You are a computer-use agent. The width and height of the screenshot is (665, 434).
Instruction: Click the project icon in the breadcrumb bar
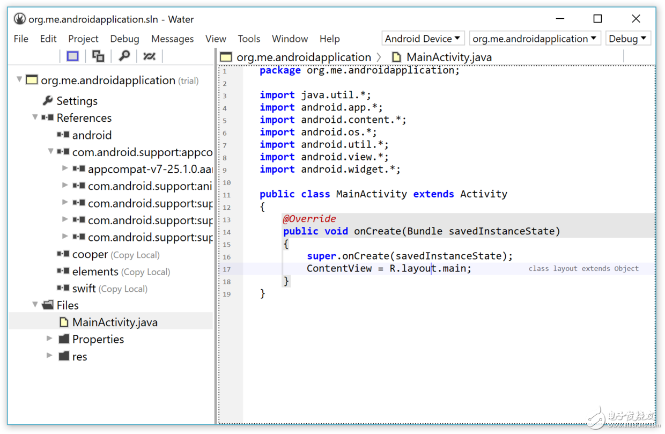(x=226, y=56)
